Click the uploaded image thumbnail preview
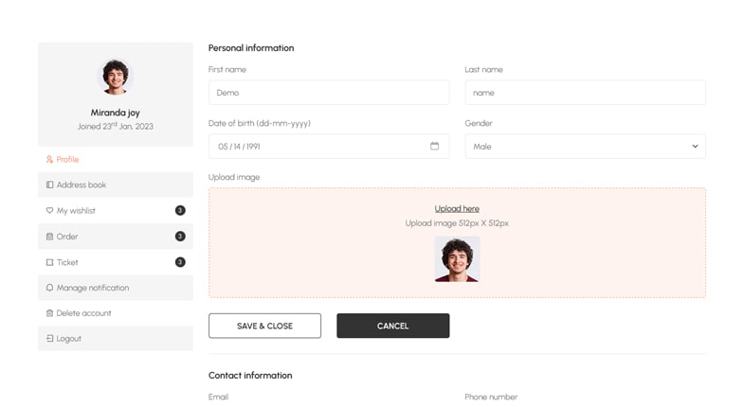This screenshot has width=744, height=407. (457, 258)
